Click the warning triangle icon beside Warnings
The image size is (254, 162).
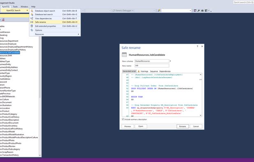coord(139,71)
